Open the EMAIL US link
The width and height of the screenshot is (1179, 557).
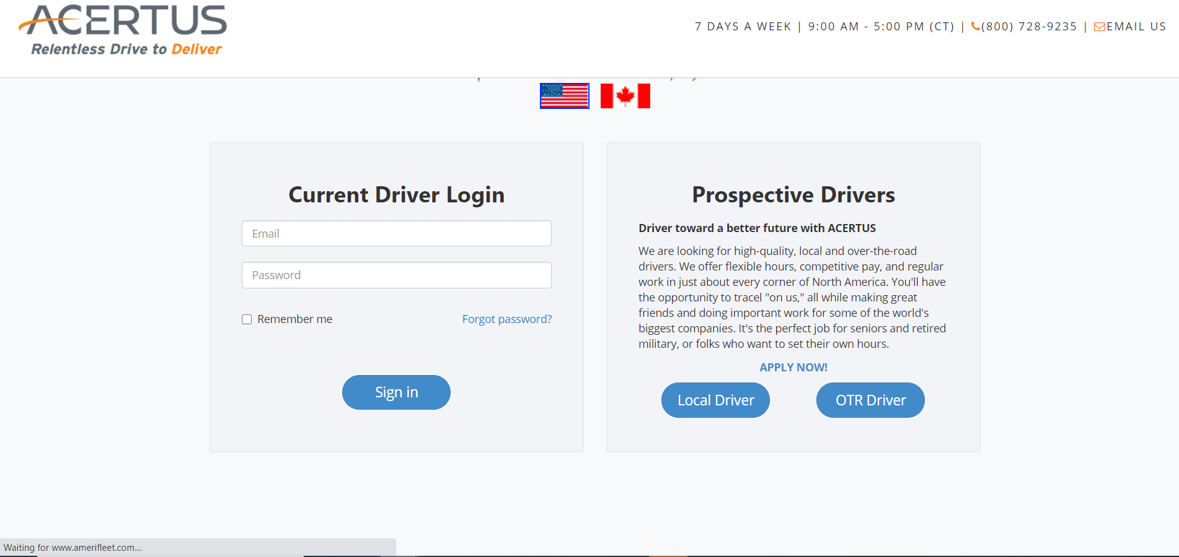1136,27
